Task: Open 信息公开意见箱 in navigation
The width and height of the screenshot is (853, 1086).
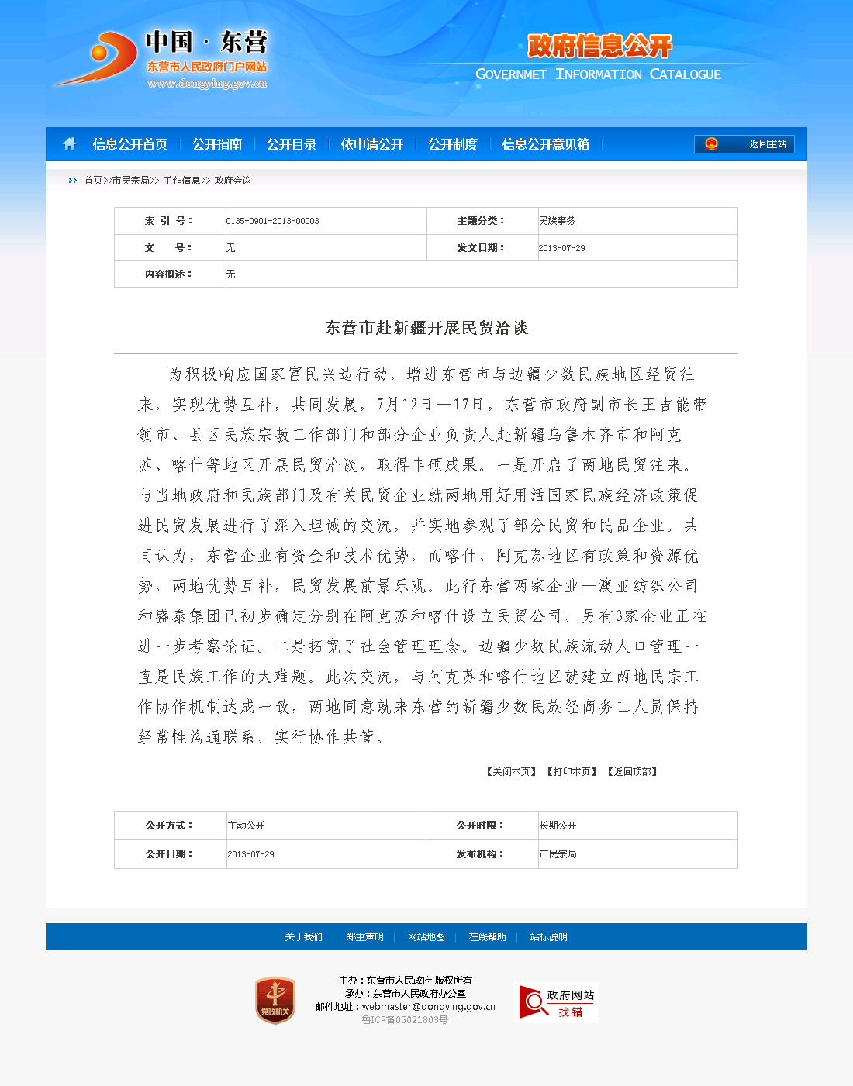Action: coord(545,144)
